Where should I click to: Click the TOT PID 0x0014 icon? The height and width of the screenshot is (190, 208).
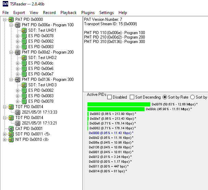click(x=11, y=107)
